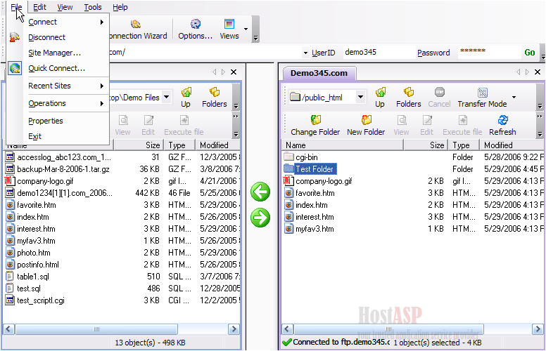546x351 pixels.
Task: Click Change Folder in remote pane
Action: point(315,126)
